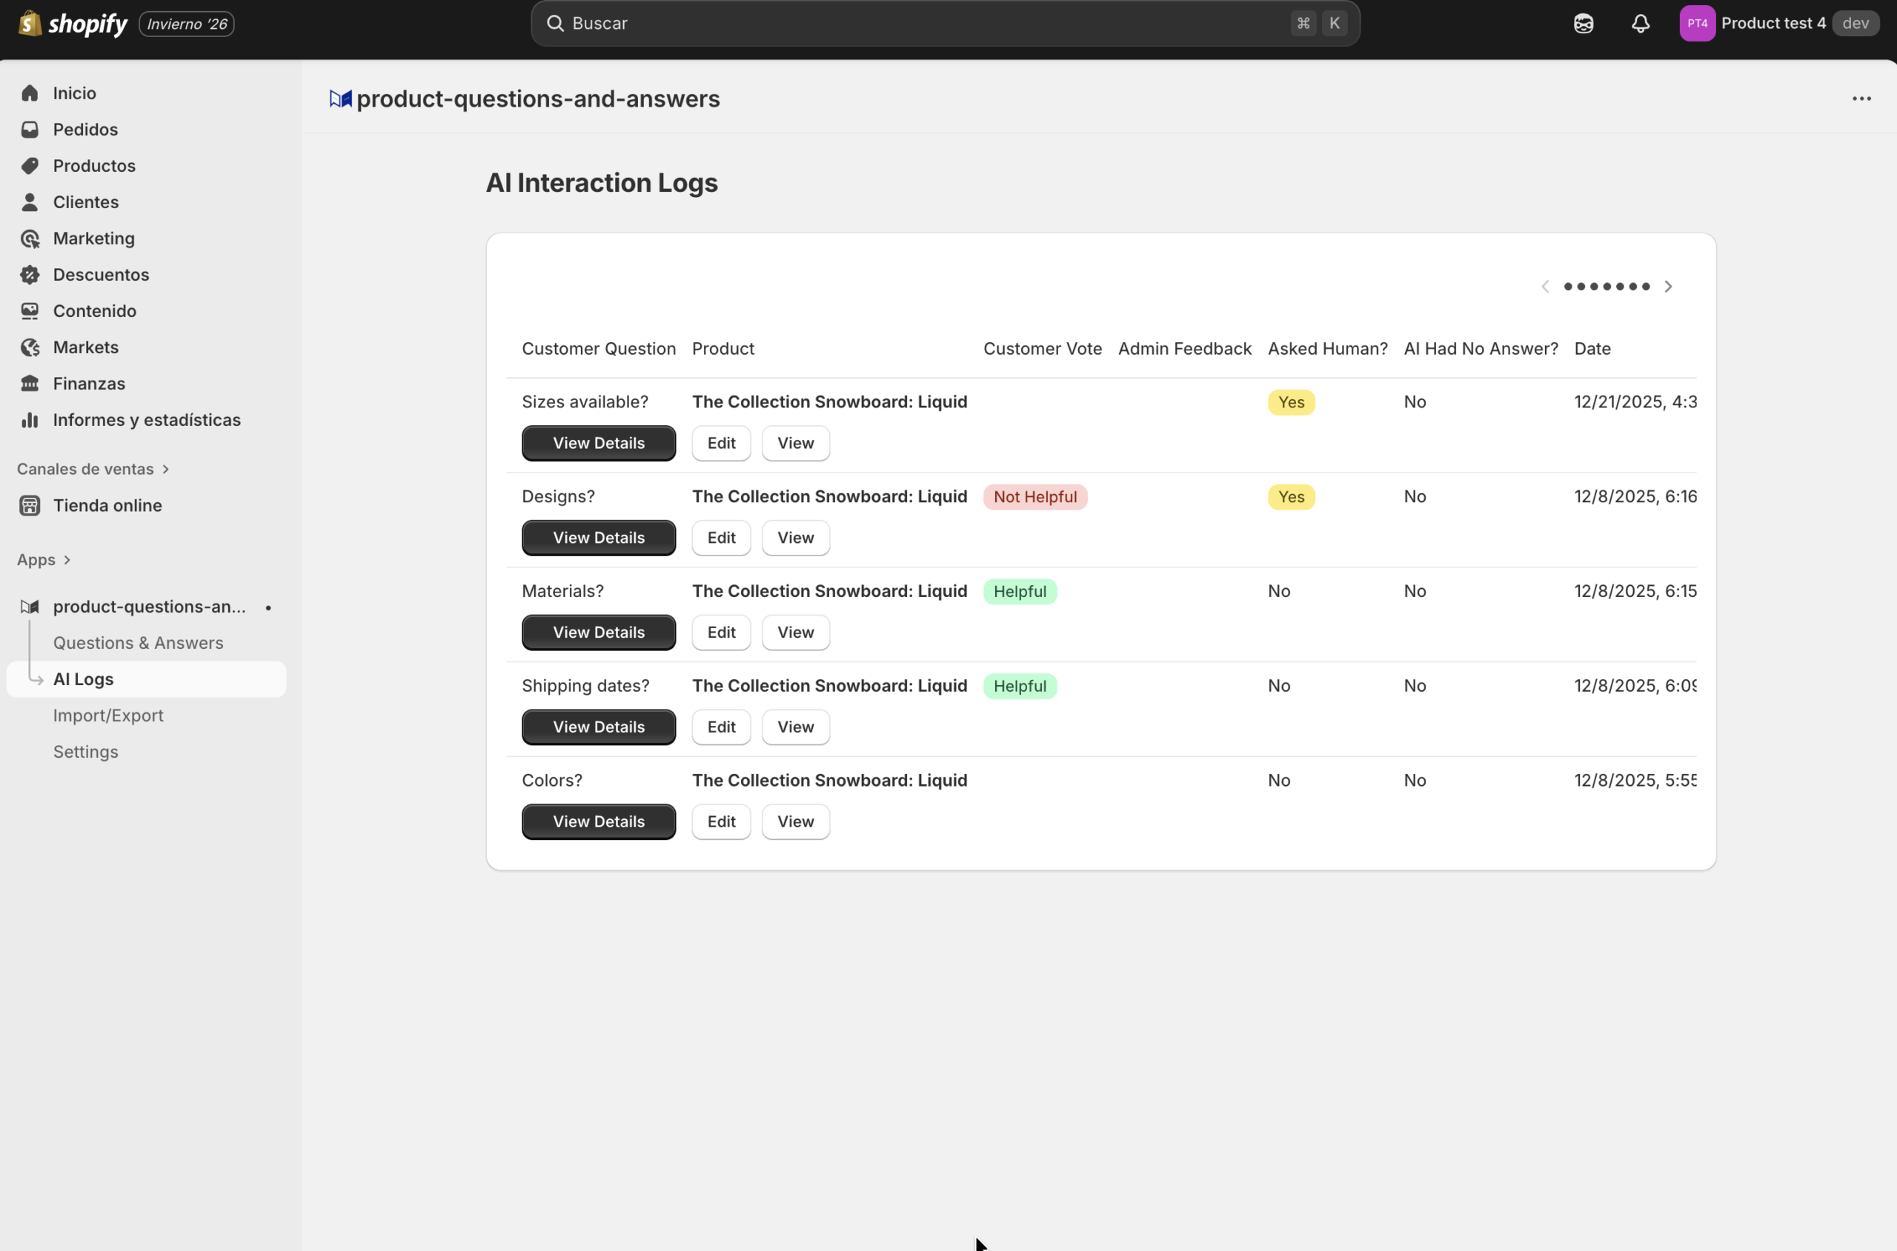View Details for Sizes available question
The height and width of the screenshot is (1251, 1897).
tap(599, 443)
